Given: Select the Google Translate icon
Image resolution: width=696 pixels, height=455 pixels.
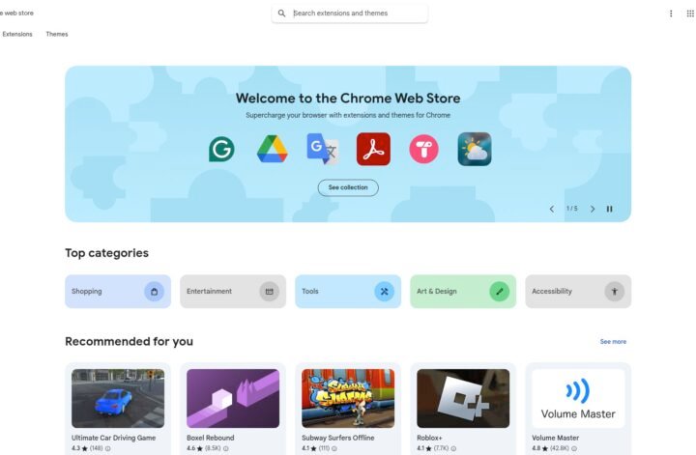Looking at the screenshot, I should coord(323,149).
